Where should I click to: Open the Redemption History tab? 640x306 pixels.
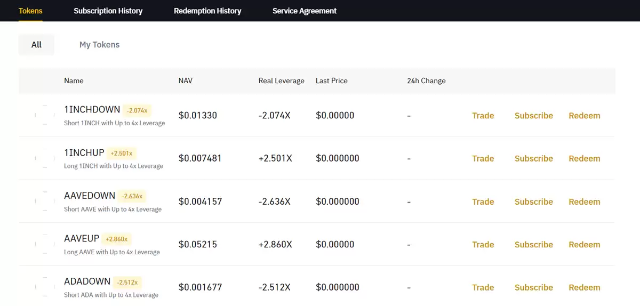tap(207, 11)
